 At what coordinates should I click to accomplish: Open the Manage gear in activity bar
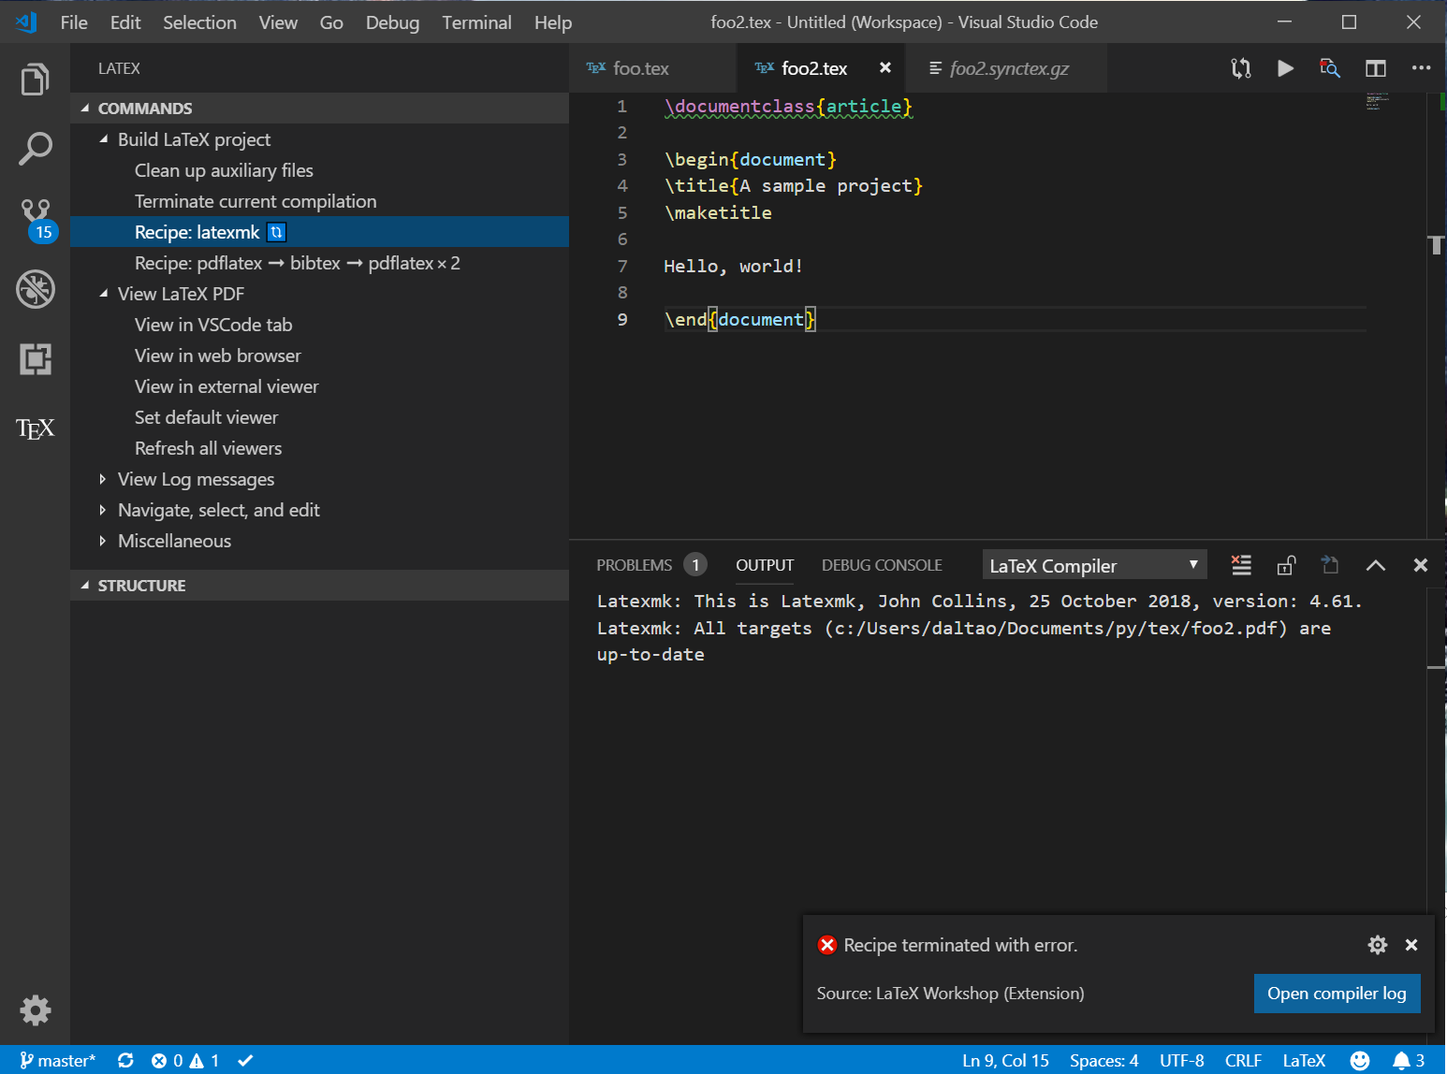click(35, 1010)
